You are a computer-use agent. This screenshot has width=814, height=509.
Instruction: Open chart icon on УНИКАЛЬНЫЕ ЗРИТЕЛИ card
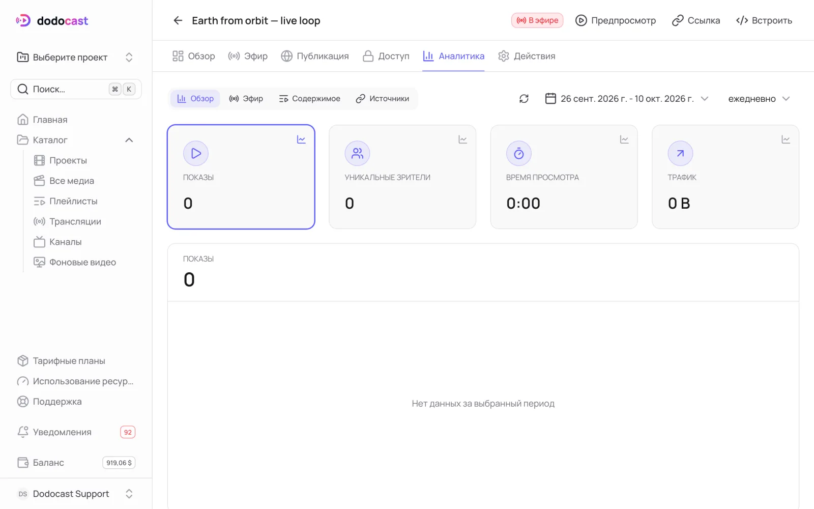tap(462, 139)
